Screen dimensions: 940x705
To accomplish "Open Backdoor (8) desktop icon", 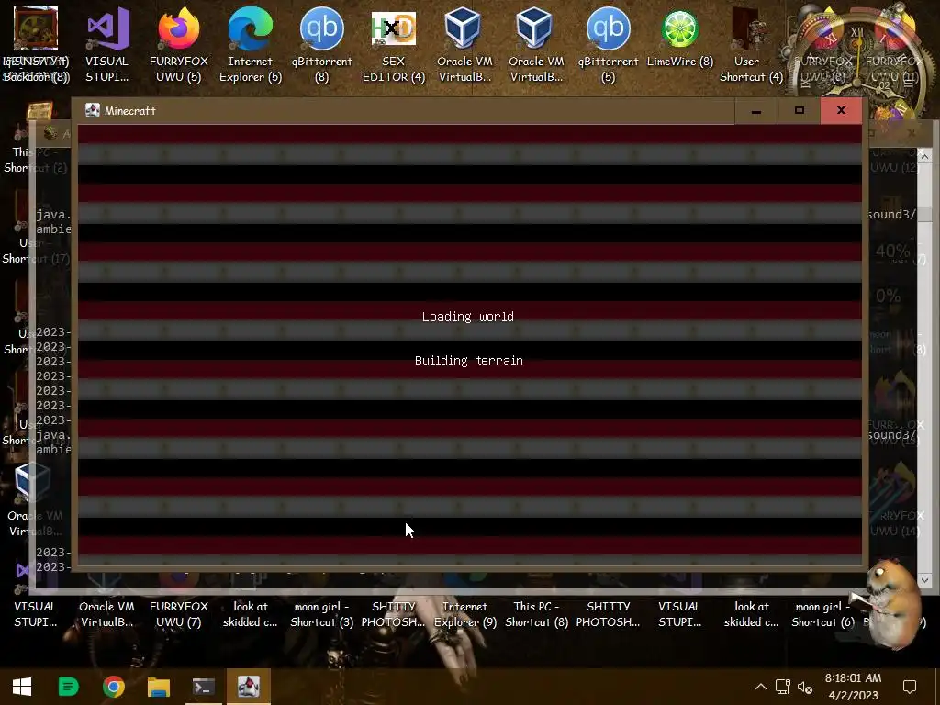I will click(x=36, y=45).
